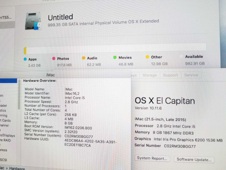This screenshot has height=170, width=226.
Task: Click the Boot ROM Version IM162.0206.B00
Action: (x=78, y=128)
